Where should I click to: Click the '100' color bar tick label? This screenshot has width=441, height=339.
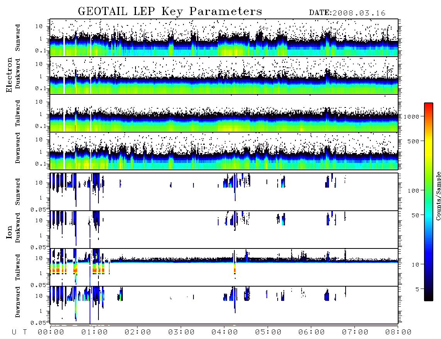[x=414, y=191]
